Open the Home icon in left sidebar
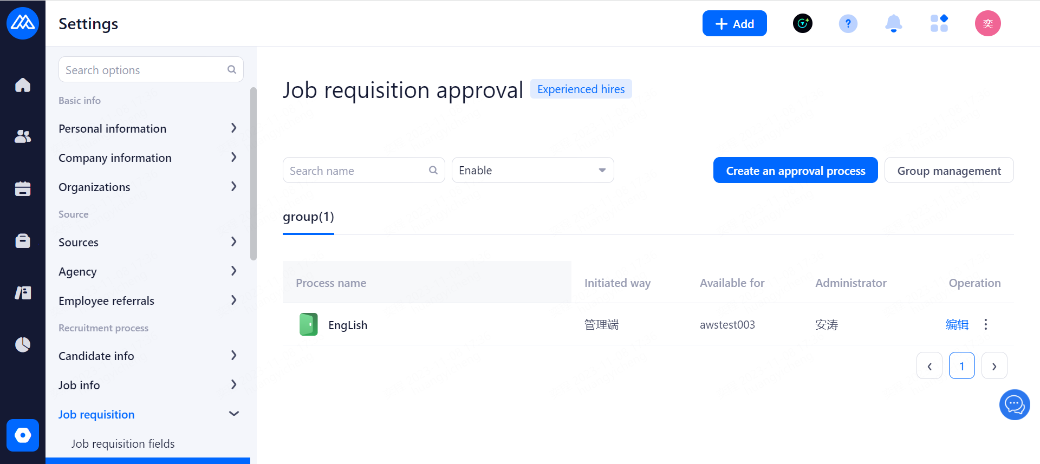This screenshot has height=464, width=1040. [x=23, y=85]
